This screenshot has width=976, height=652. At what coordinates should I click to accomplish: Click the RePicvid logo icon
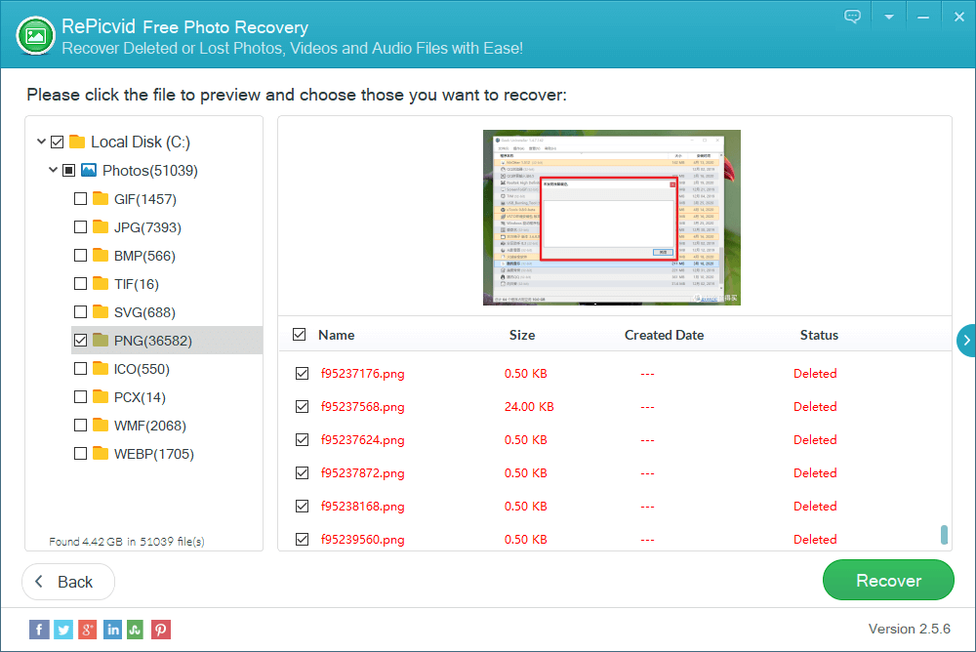click(x=35, y=34)
